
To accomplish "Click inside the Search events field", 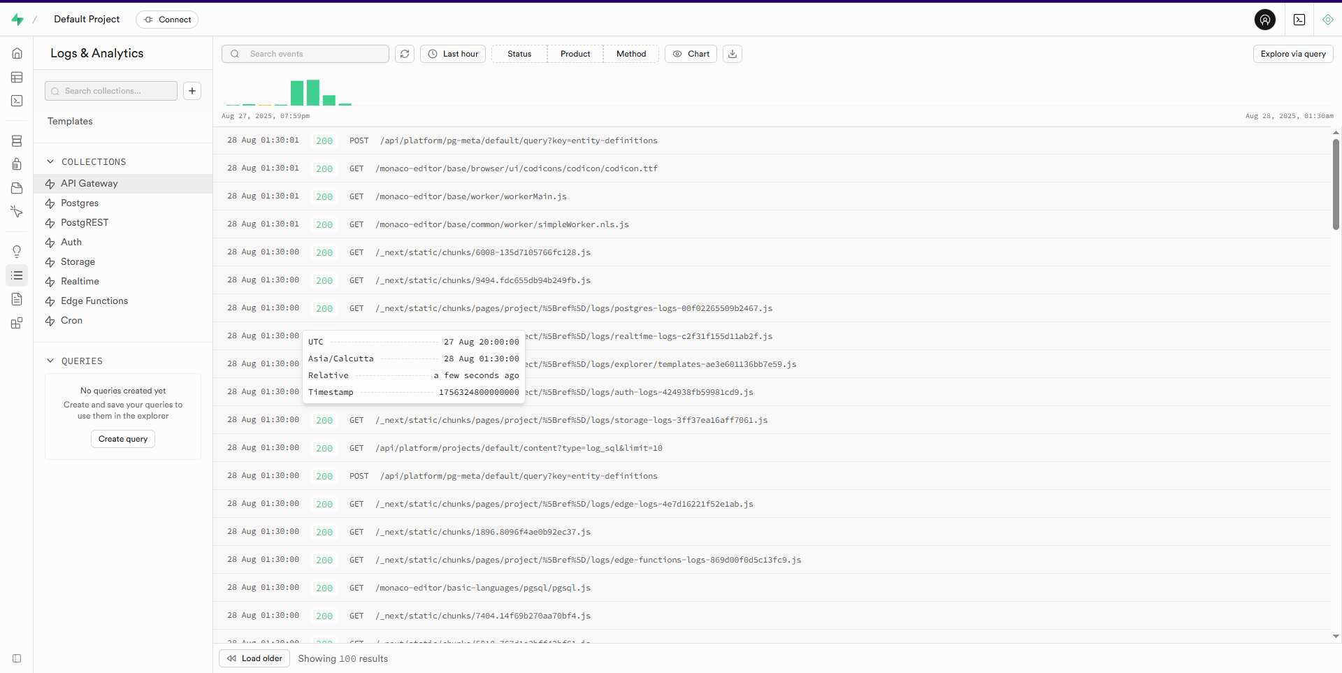I will coord(305,54).
